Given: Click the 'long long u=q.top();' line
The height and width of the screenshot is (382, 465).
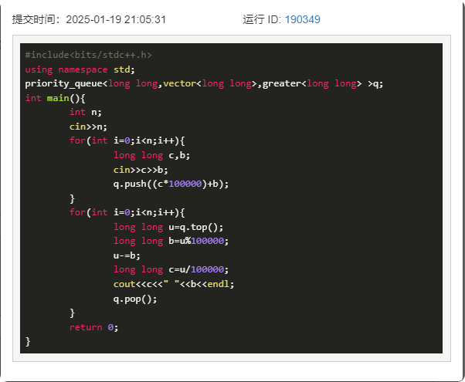Looking at the screenshot, I should click(x=168, y=228).
